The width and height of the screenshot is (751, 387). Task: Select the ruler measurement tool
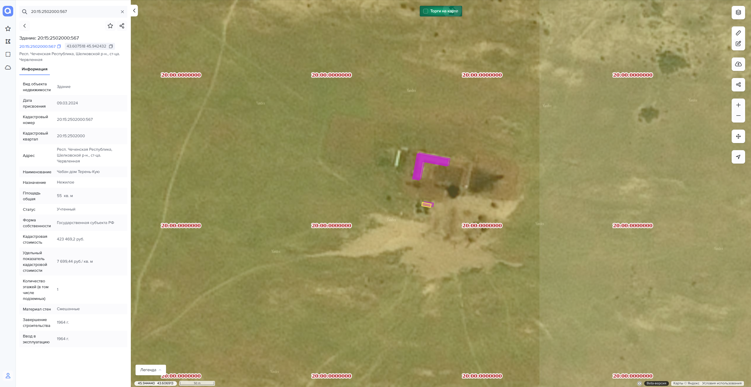tap(738, 33)
